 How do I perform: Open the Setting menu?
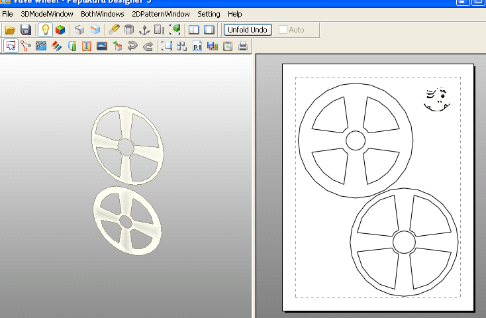click(x=209, y=14)
